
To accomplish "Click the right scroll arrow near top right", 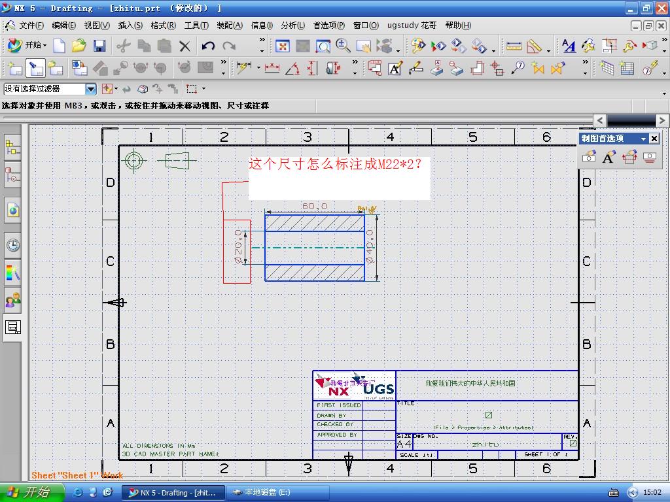I will click(662, 120).
